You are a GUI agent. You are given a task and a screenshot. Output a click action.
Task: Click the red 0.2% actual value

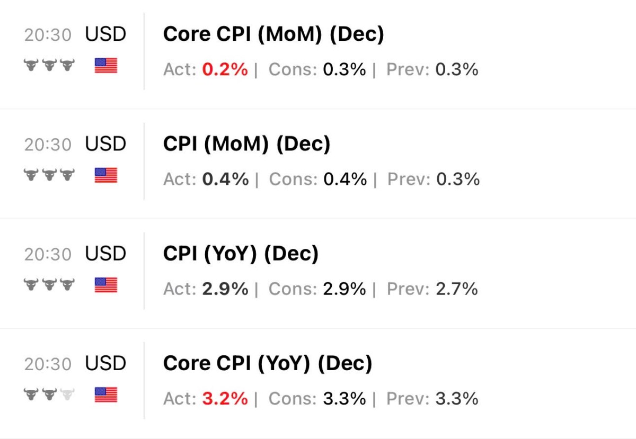(x=225, y=69)
